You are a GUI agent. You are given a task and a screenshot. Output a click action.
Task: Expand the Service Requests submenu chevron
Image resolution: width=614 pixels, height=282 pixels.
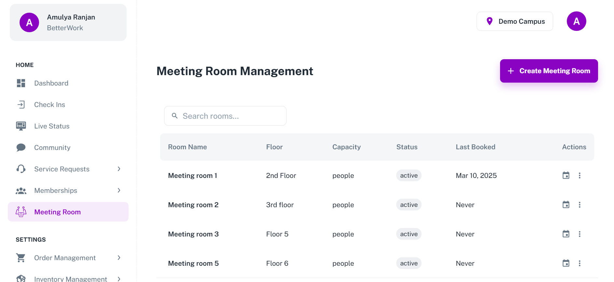tap(119, 169)
